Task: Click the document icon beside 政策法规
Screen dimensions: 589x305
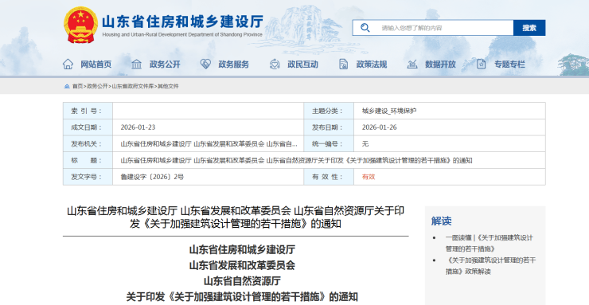Action: click(343, 65)
